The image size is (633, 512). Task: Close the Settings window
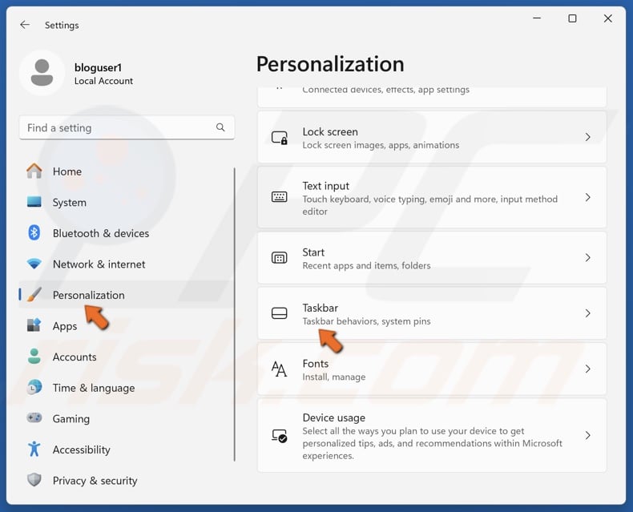click(x=608, y=18)
